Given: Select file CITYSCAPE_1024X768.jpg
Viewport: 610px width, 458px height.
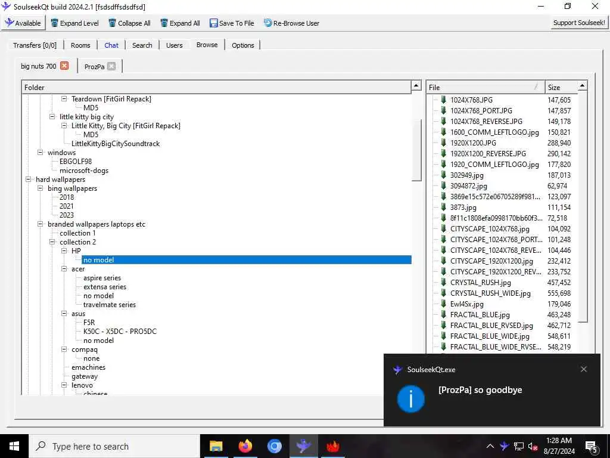Looking at the screenshot, I should [490, 229].
